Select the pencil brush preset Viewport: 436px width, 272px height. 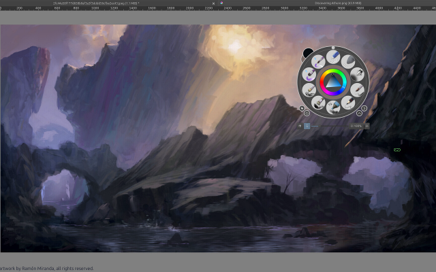(x=348, y=103)
